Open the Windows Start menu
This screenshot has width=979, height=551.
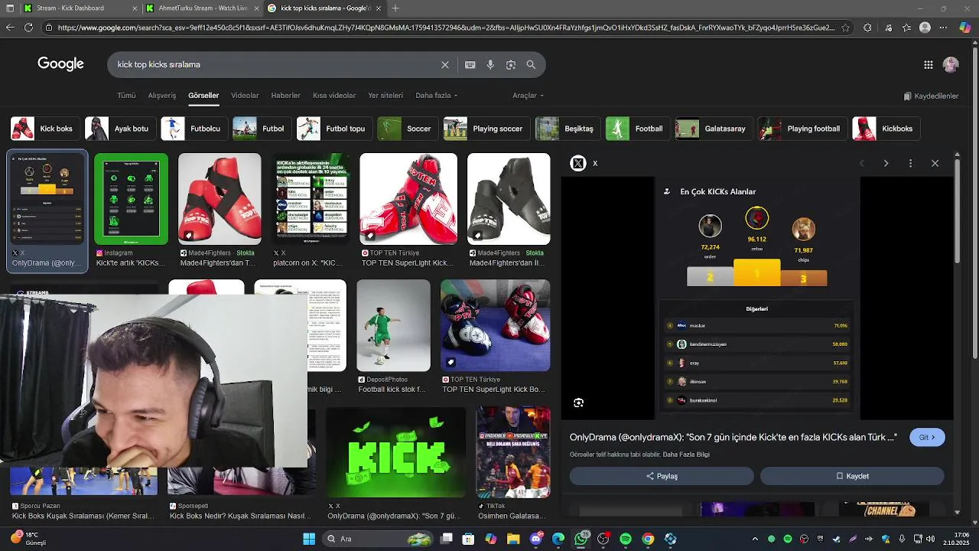point(309,539)
